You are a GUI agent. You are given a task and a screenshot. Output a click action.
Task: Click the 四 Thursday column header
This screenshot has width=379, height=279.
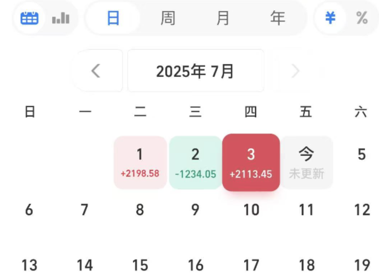click(x=251, y=112)
